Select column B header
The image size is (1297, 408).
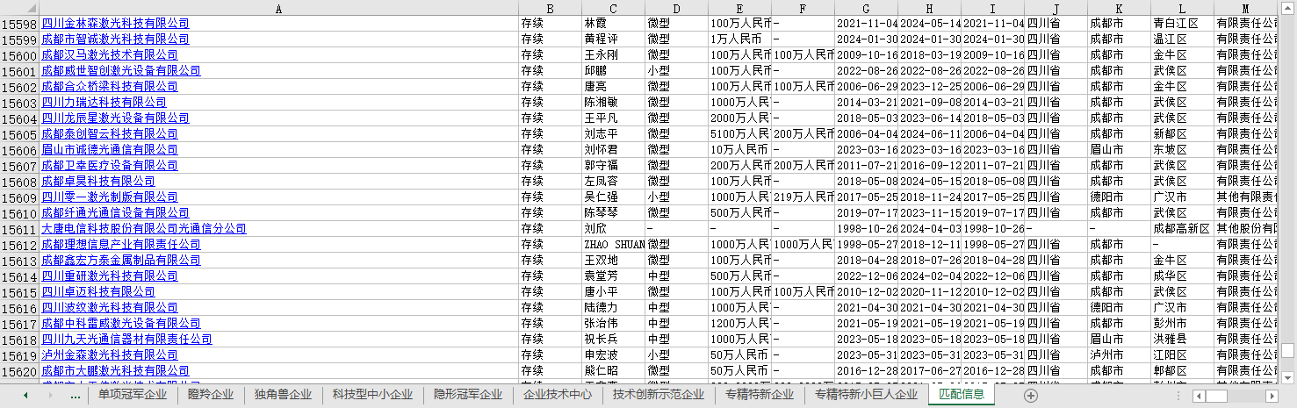click(550, 8)
